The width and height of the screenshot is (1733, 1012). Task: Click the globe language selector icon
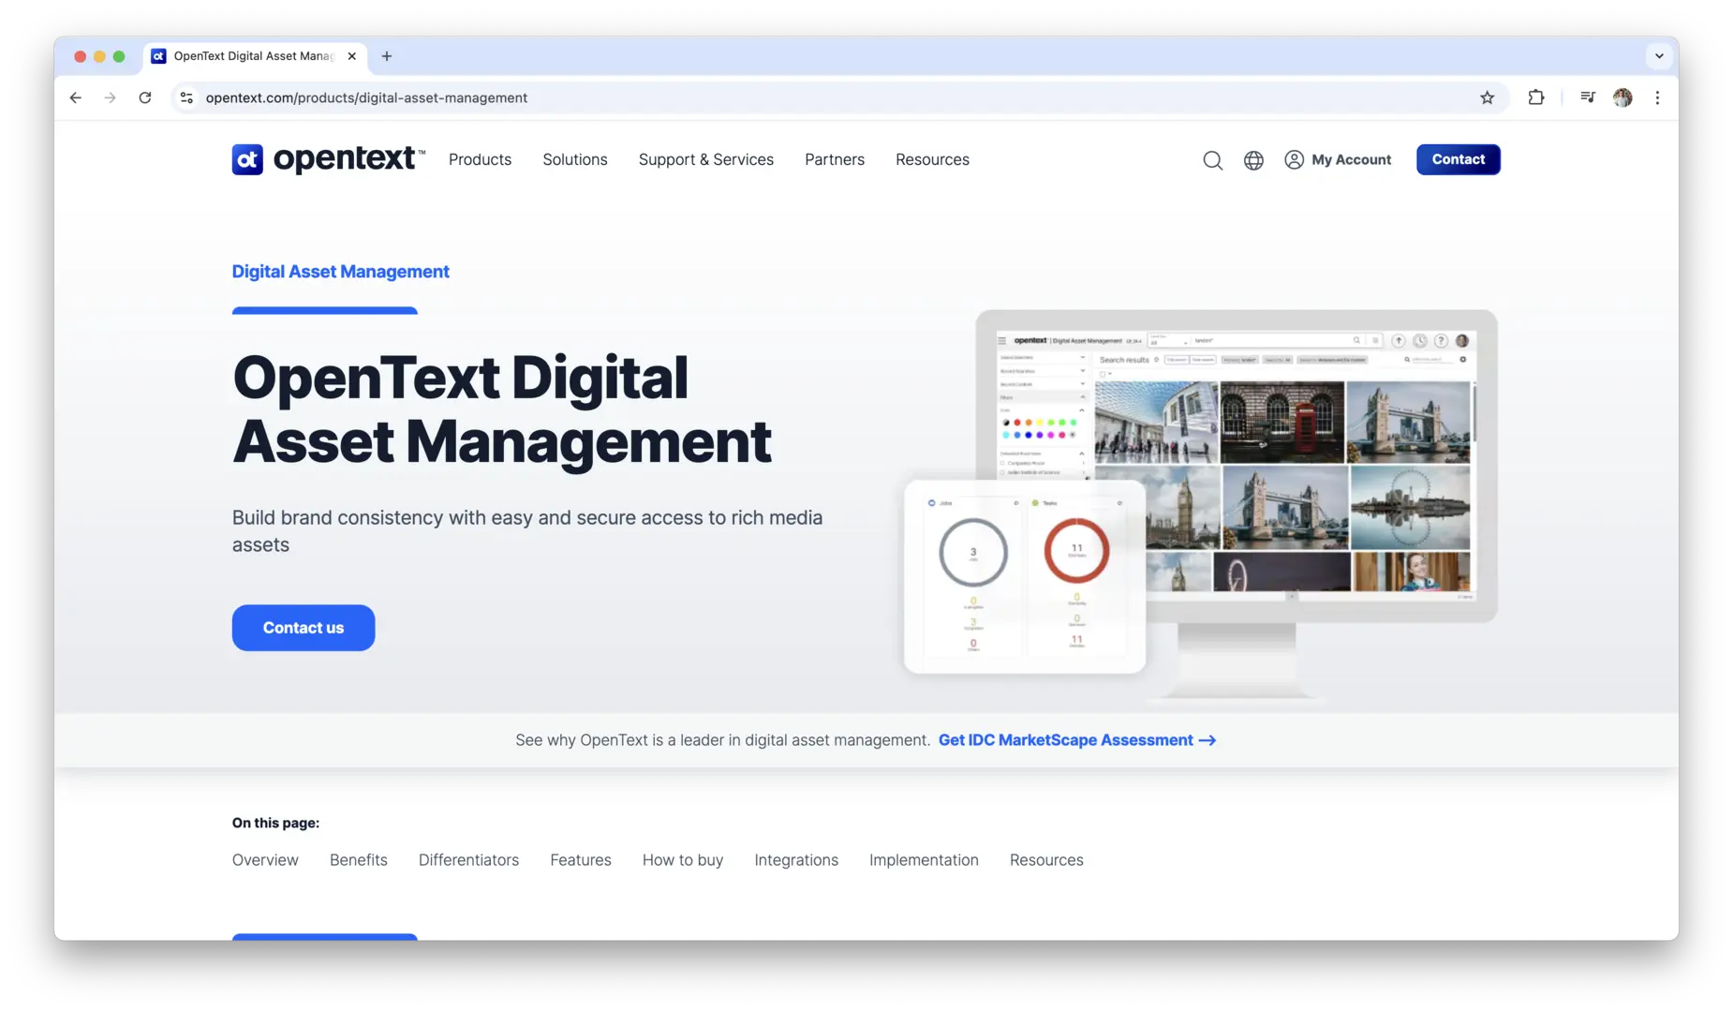tap(1253, 160)
